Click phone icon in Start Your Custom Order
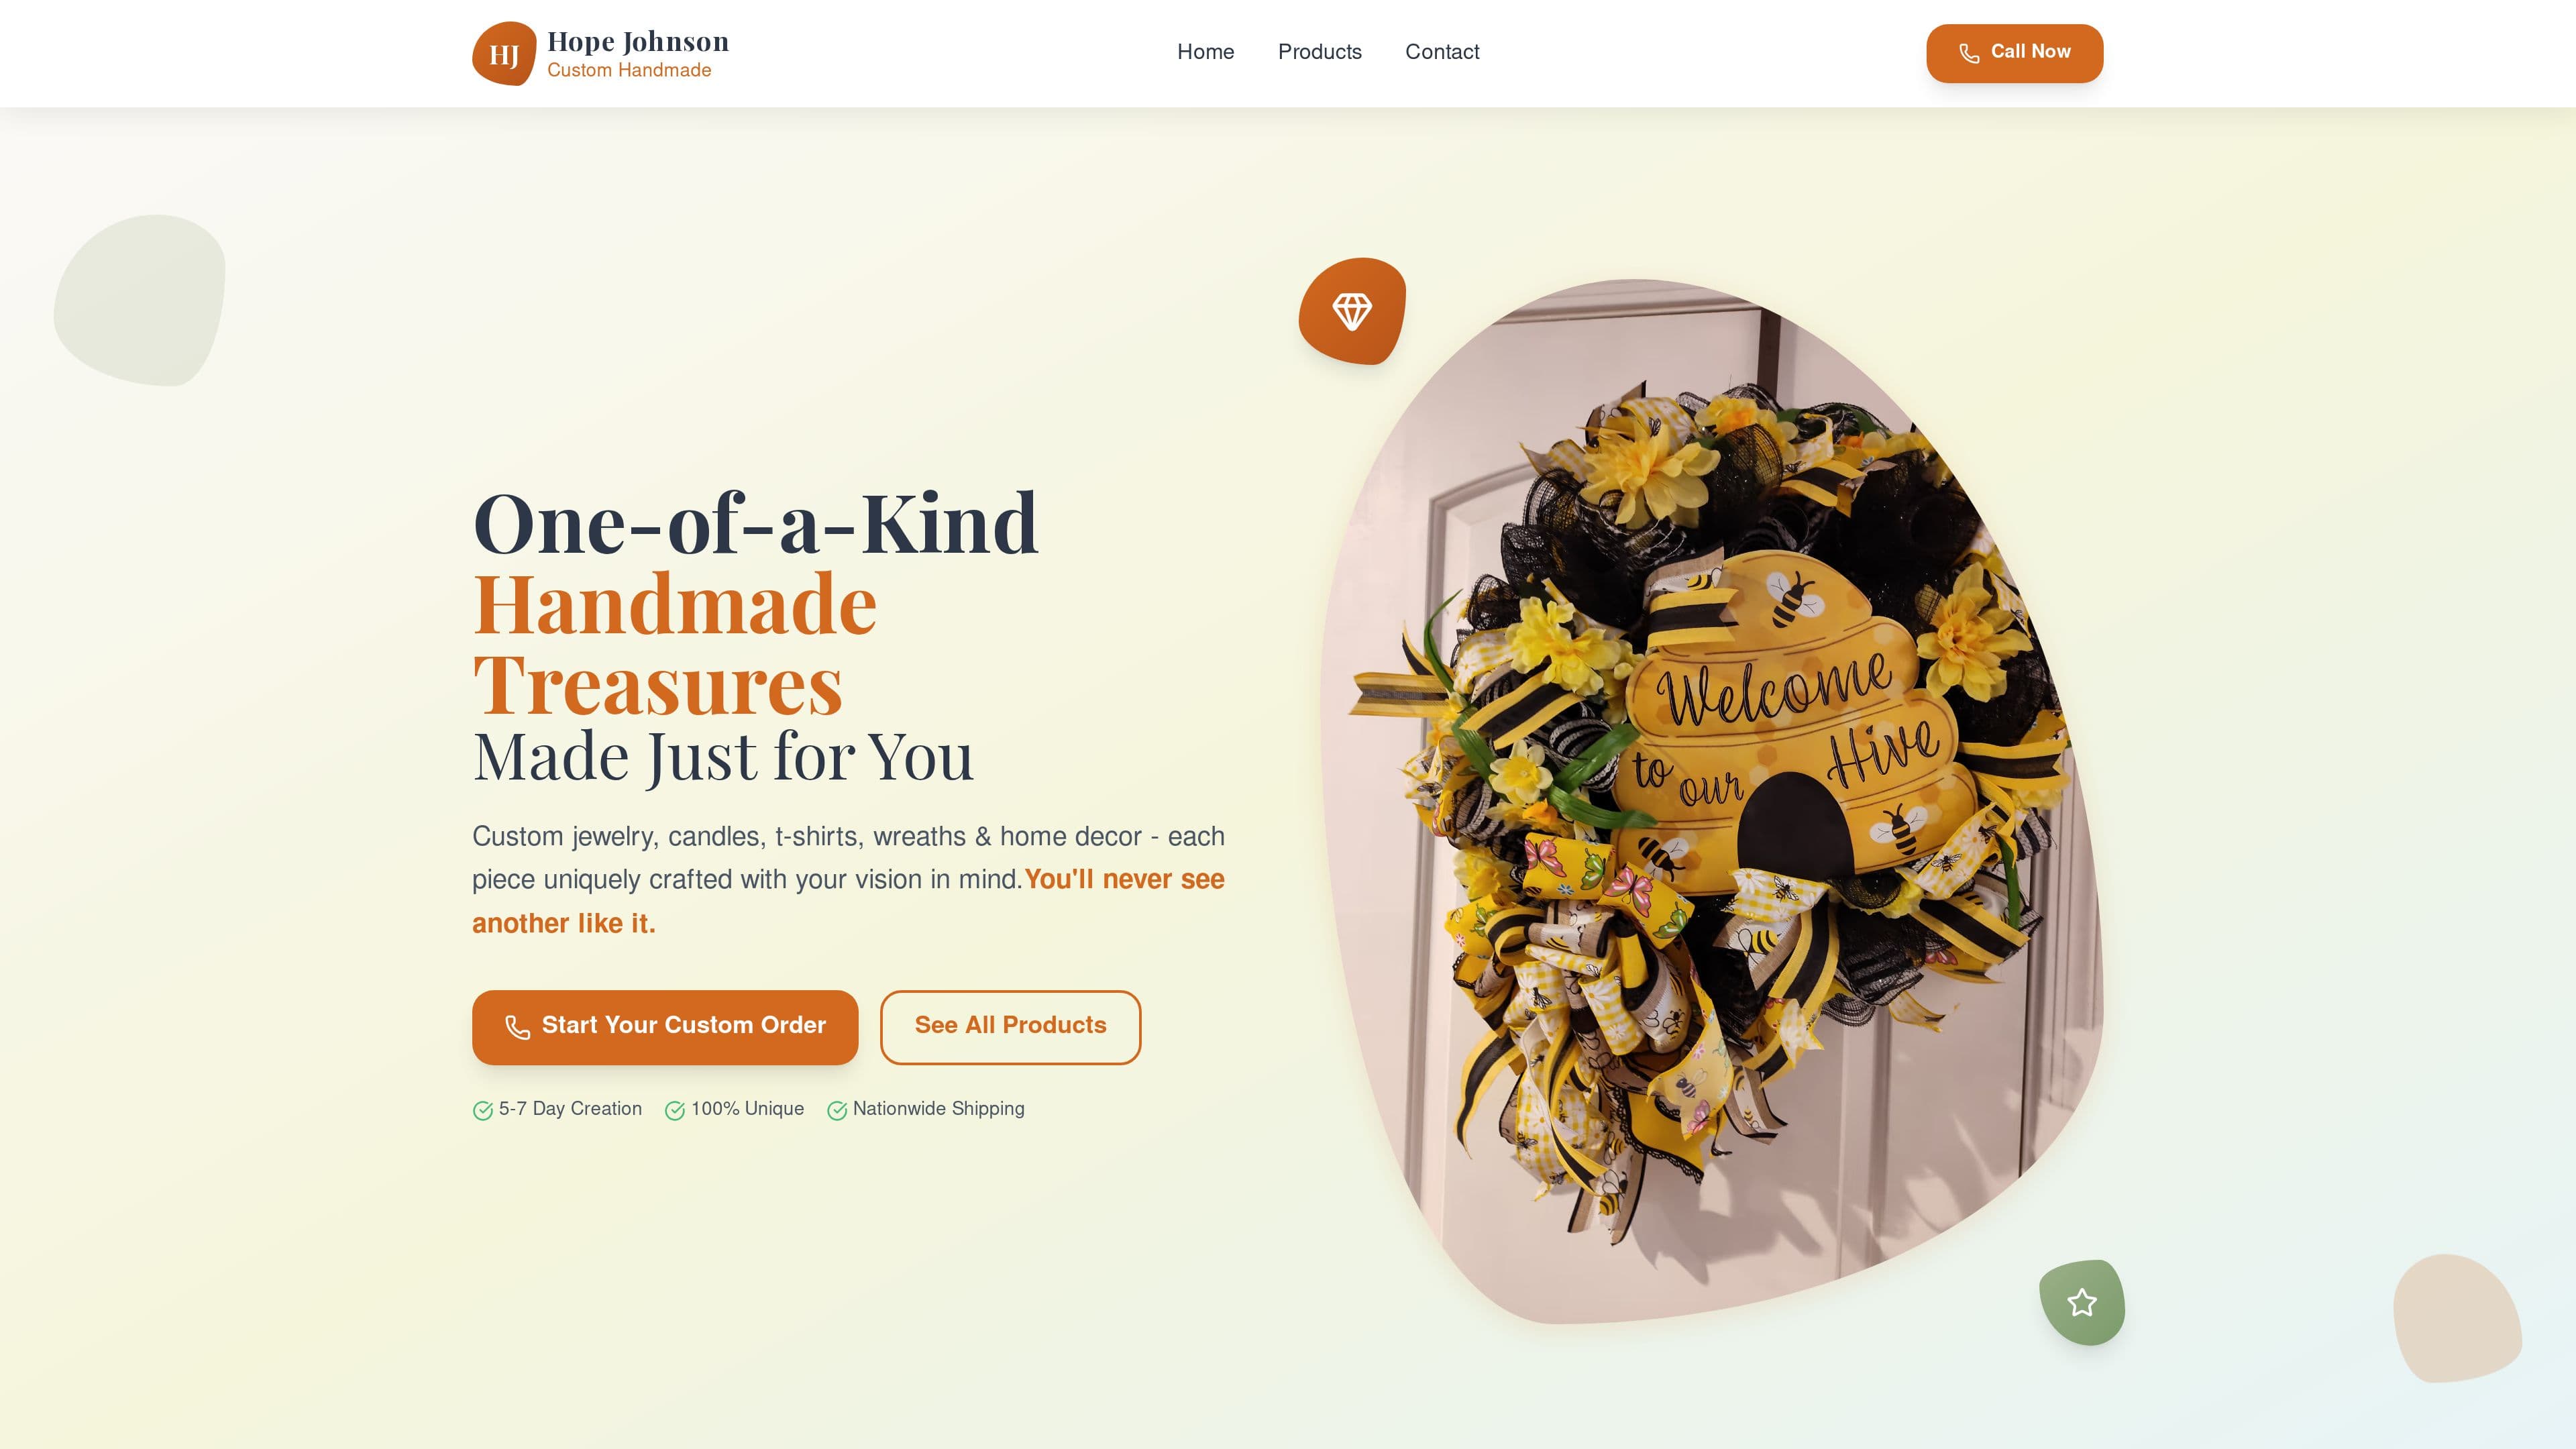Screen dimensions: 2576x1449 517,1027
